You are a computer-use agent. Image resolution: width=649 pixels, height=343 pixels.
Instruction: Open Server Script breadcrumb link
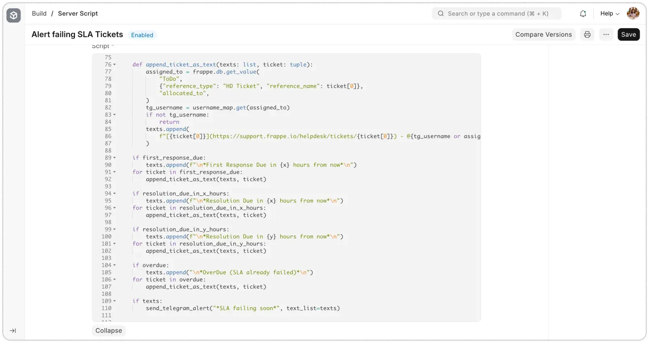coord(78,14)
